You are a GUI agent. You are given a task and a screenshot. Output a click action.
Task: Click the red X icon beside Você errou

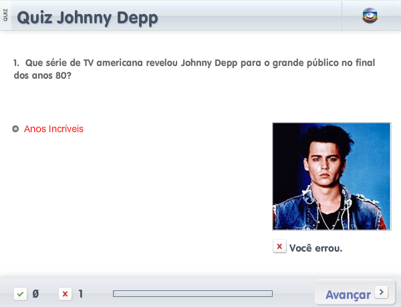pos(279,246)
